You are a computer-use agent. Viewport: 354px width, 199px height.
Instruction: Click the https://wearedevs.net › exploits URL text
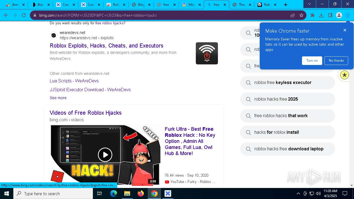pyautogui.click(x=87, y=38)
